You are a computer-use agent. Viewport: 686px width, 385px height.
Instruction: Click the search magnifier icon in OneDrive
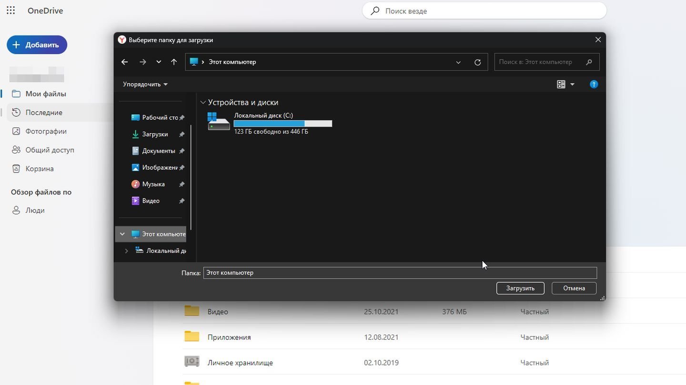375,10
